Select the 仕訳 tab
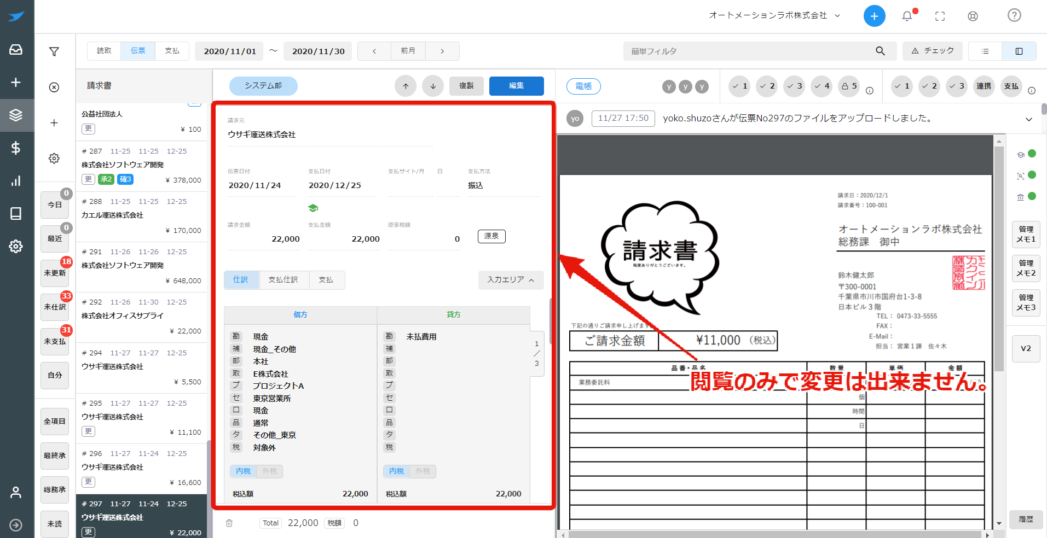 coord(241,280)
